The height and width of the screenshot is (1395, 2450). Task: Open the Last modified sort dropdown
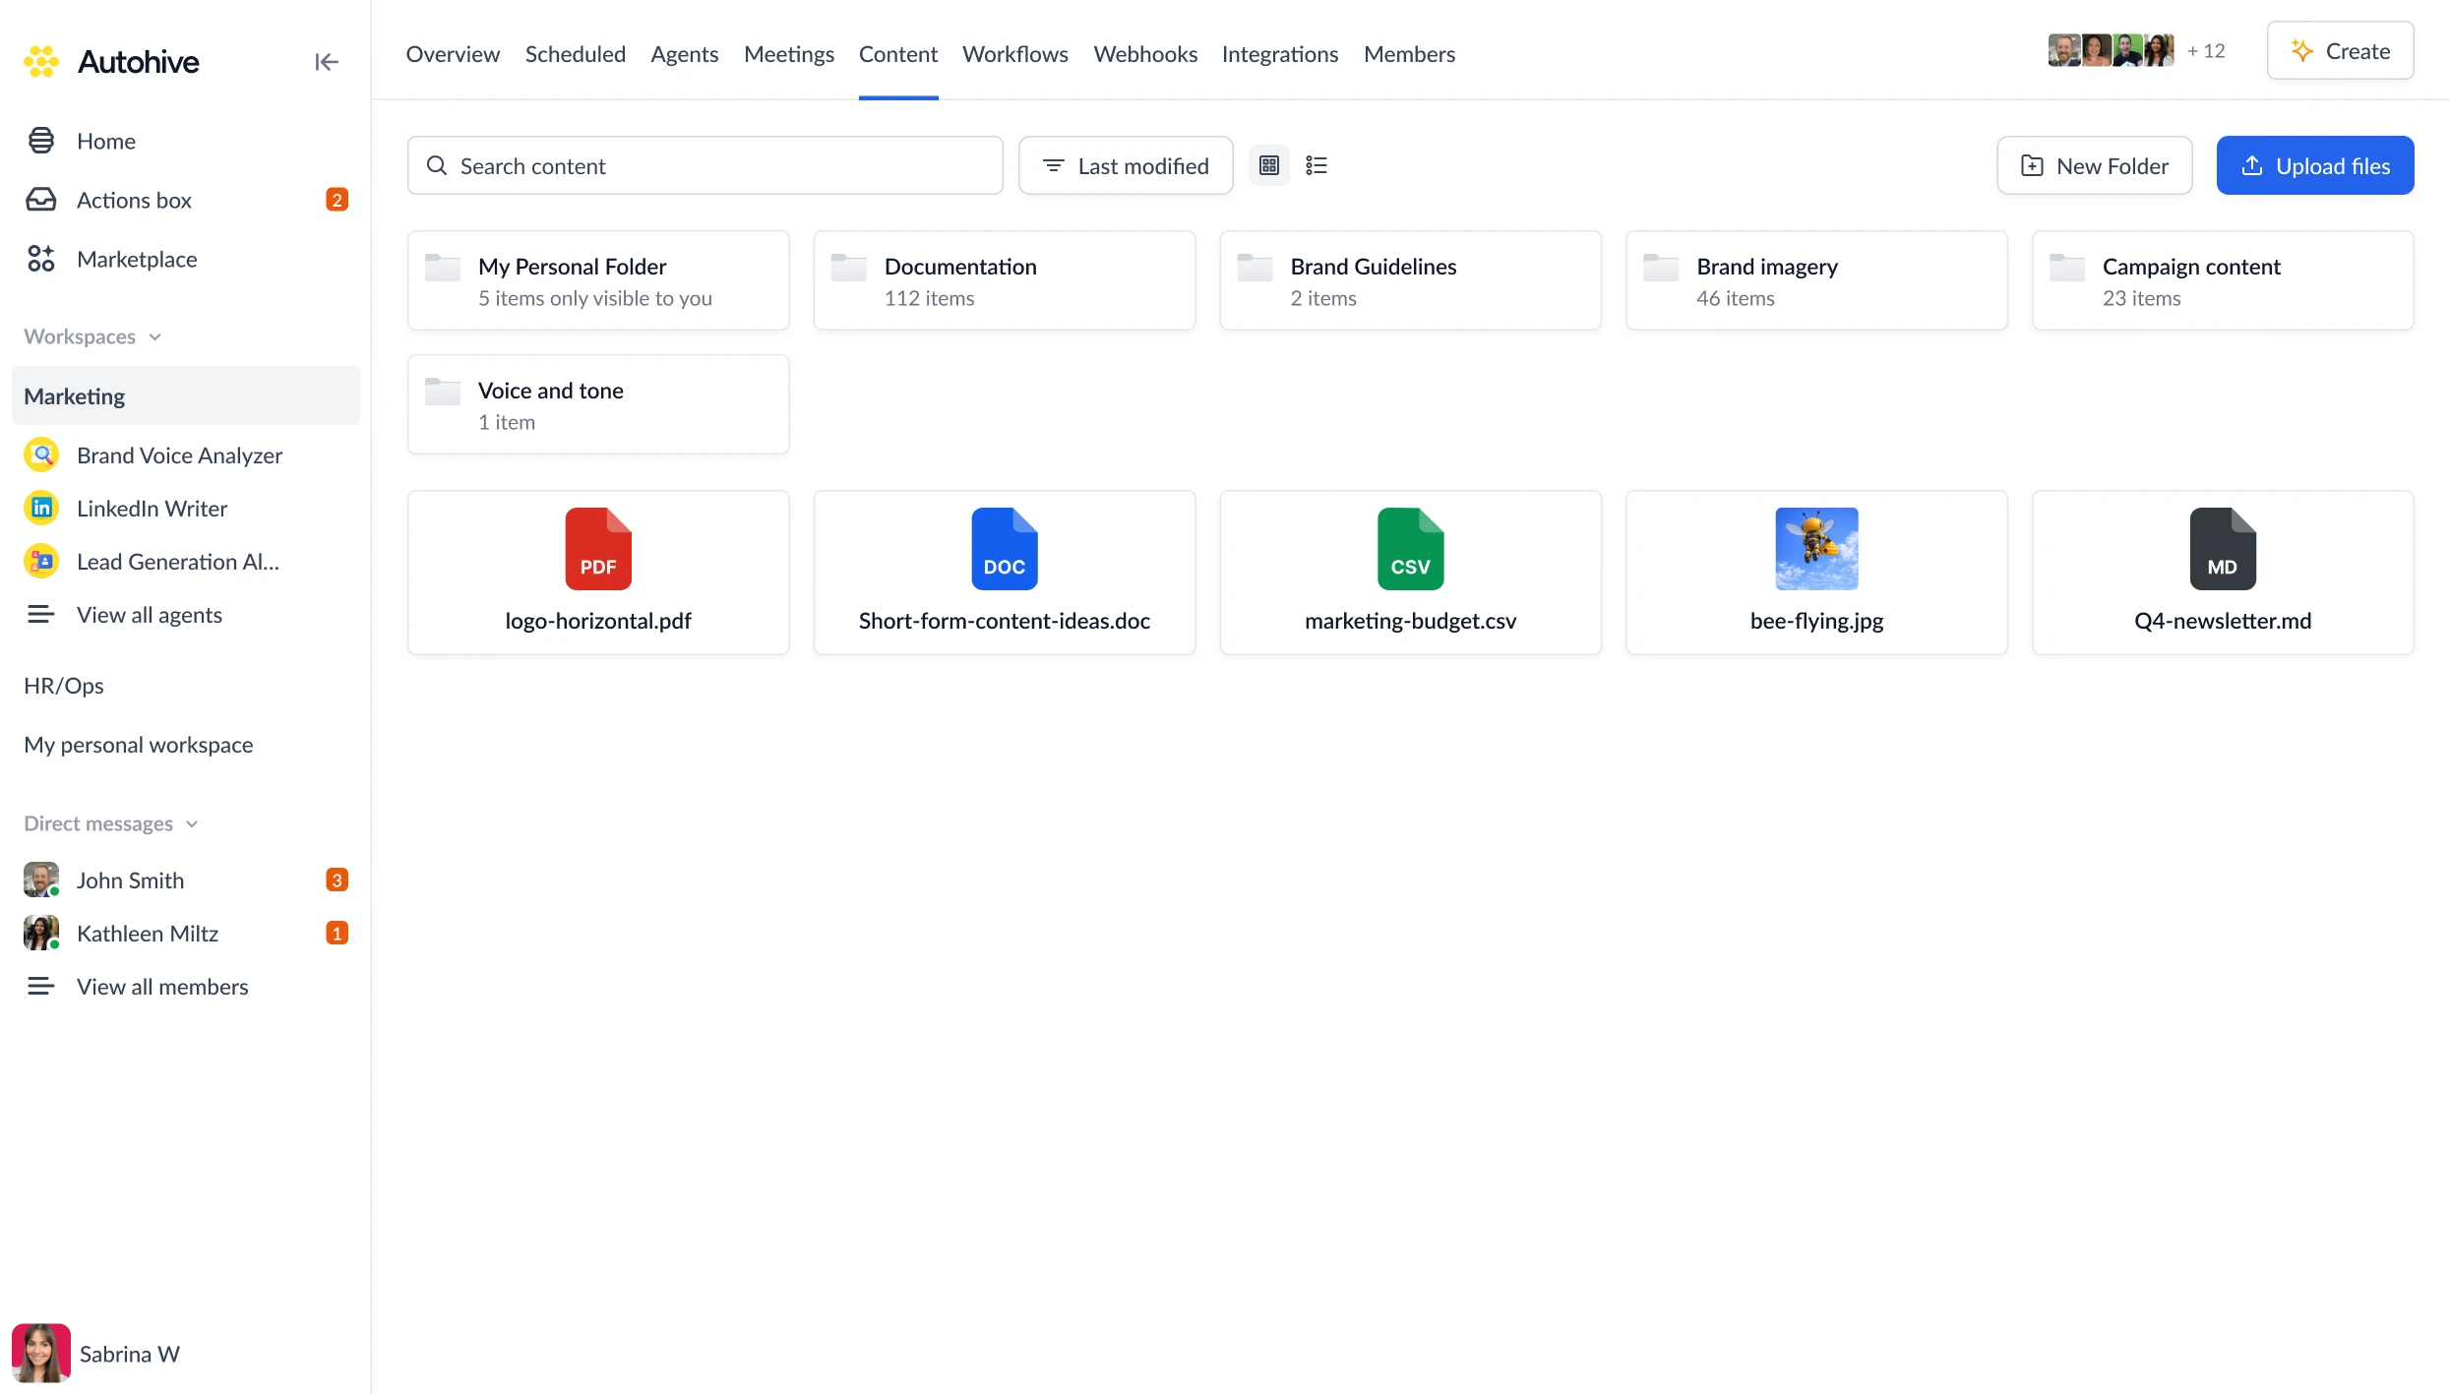pyautogui.click(x=1126, y=165)
